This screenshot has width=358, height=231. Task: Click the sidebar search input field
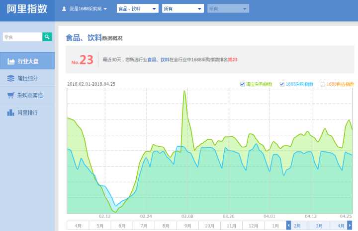coord(22,37)
